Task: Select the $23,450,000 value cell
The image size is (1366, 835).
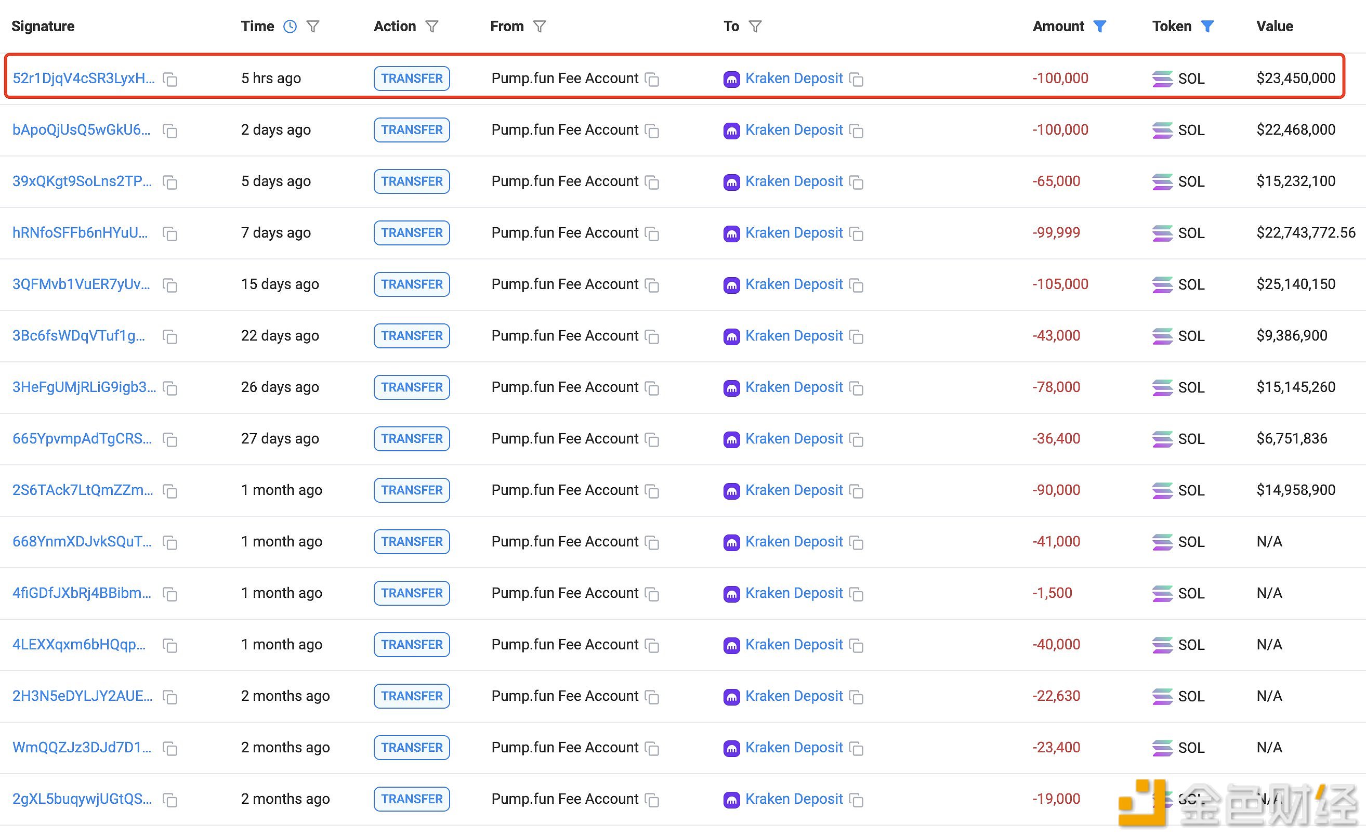Action: 1296,78
